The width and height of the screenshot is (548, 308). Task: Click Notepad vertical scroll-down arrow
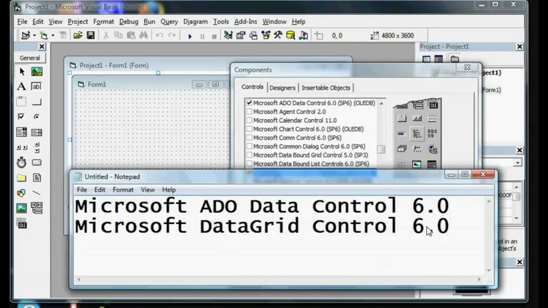coord(488,270)
